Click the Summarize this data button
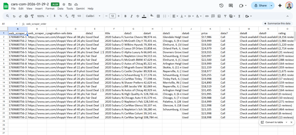Screen dimensions: 296x135 (277, 24)
